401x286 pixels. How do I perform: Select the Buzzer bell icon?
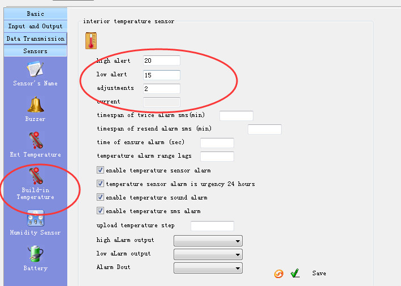[x=35, y=105]
